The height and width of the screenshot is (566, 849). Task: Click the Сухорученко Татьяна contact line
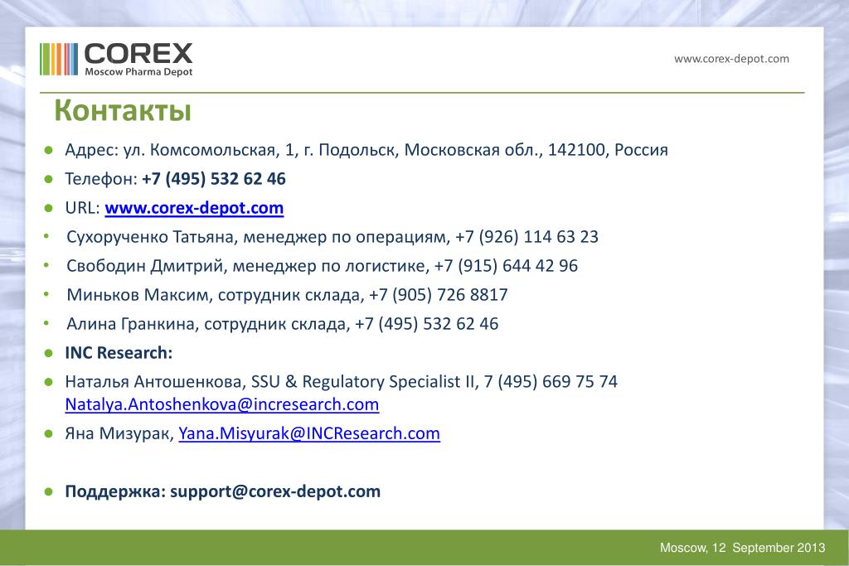click(332, 237)
